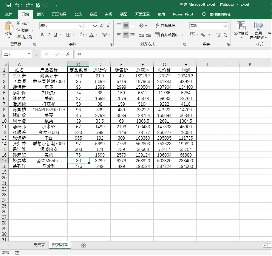Show phonetic guide (wén) options
272x256 pixels.
tap(105, 35)
